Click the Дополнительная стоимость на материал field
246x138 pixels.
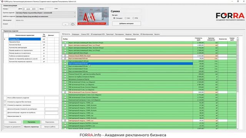coord(52,109)
